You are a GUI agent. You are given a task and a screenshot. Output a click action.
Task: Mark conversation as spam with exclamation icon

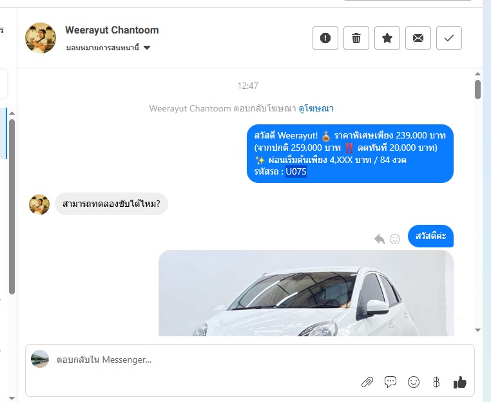(325, 38)
